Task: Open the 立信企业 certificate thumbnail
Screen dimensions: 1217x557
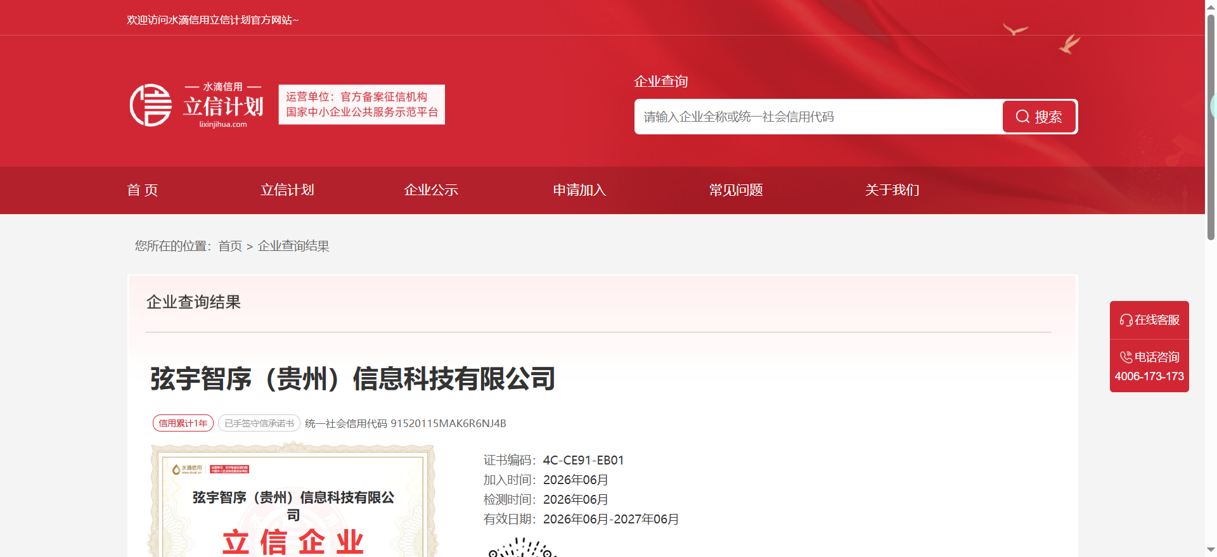Action: click(x=293, y=500)
